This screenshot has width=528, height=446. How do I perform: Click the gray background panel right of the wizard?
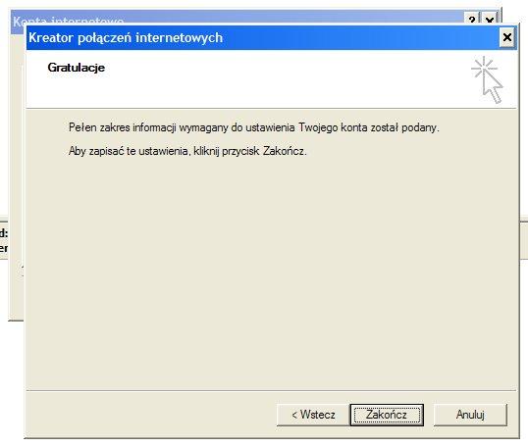pos(524,239)
